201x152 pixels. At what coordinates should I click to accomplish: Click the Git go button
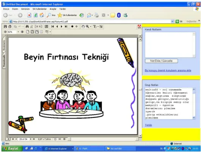179,21
